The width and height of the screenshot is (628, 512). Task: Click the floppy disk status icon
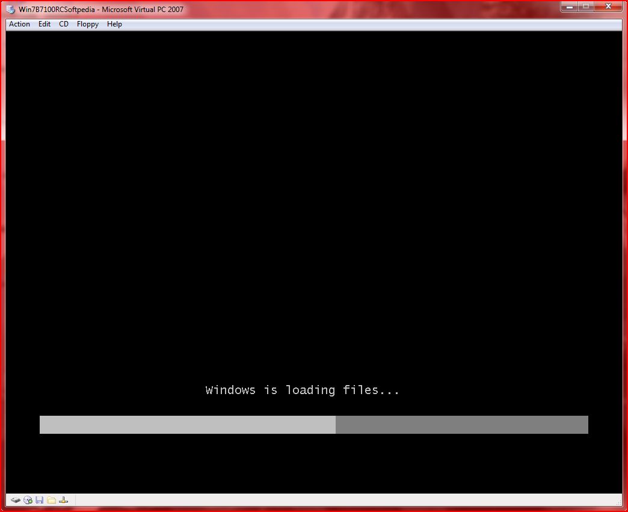[x=39, y=500]
